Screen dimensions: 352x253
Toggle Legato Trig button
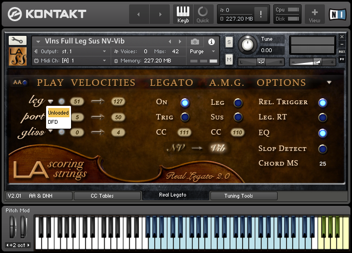click(x=185, y=117)
